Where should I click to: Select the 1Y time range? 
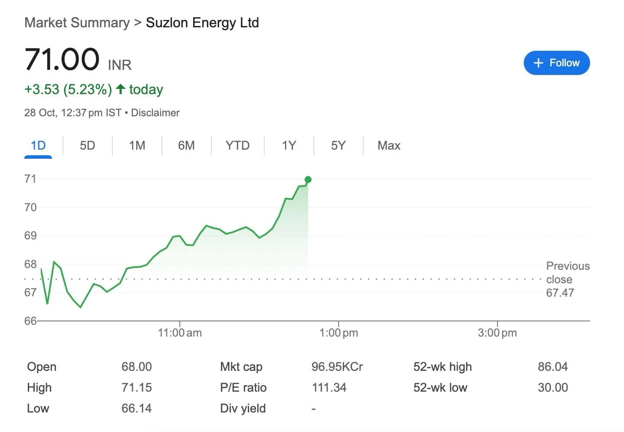click(289, 145)
